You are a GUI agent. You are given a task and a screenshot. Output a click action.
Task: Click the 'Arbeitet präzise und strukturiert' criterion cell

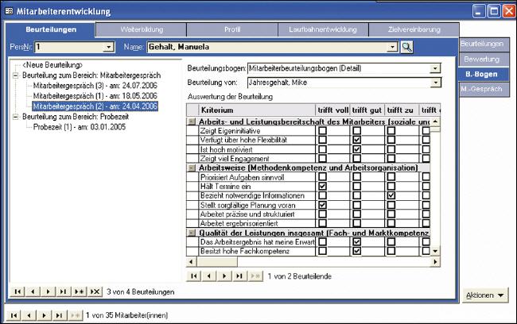257,214
